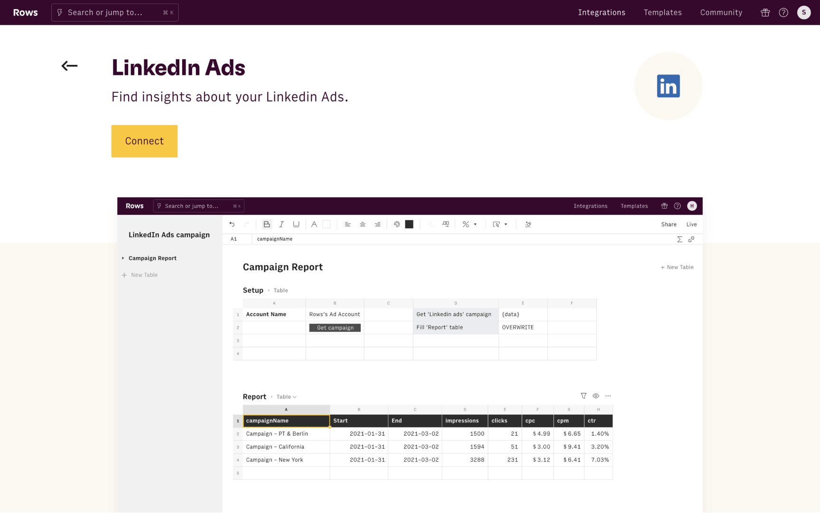This screenshot has width=820, height=513.
Task: Toggle italic formatting in the toolbar
Action: tap(281, 224)
